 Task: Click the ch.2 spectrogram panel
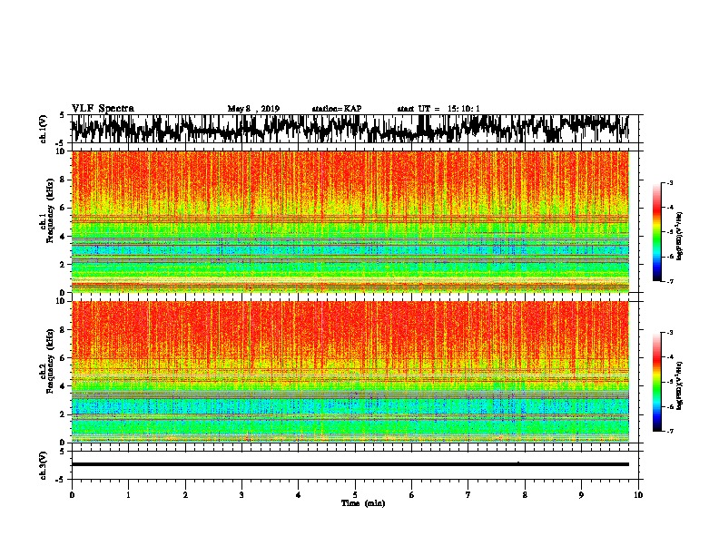(350, 372)
